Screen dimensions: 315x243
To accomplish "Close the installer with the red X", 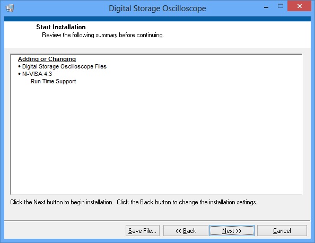I will tap(299, 6).
